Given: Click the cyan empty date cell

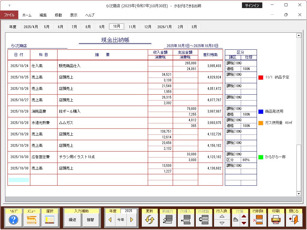Looking at the screenshot, I should 19,180.
